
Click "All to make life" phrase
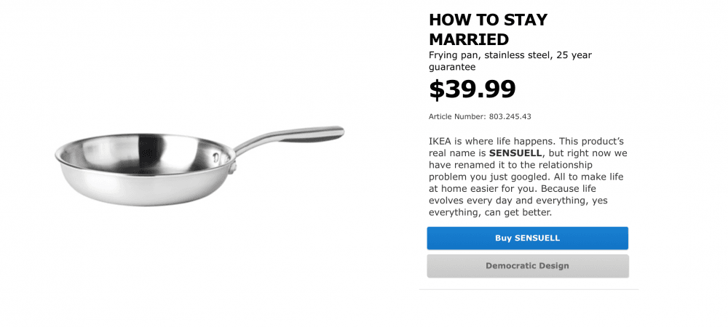586,178
